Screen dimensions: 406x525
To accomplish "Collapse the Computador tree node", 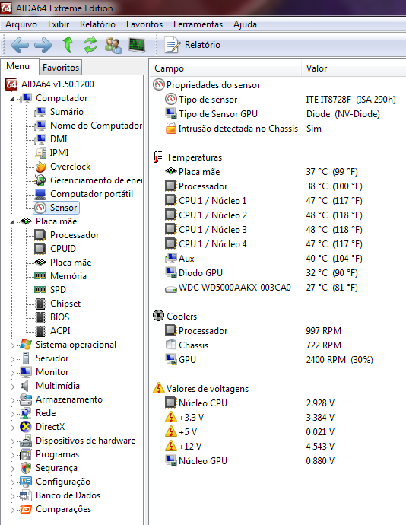I will click(12, 99).
